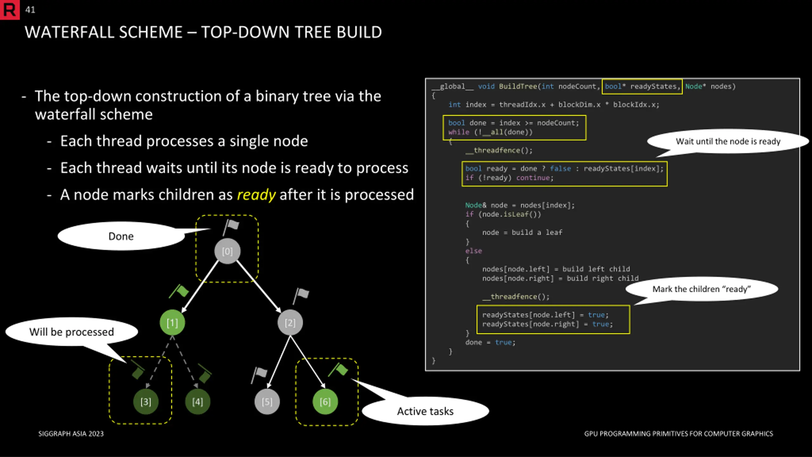Click the first "__threadfence();" line
Viewport: 812px width, 457px height.
point(499,150)
